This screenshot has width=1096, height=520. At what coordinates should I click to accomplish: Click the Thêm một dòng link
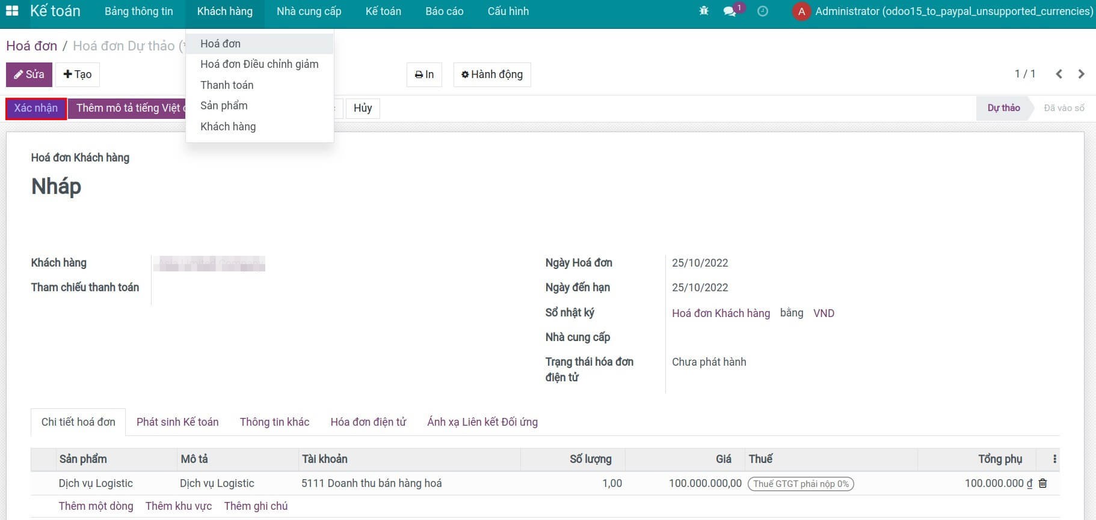tap(96, 506)
